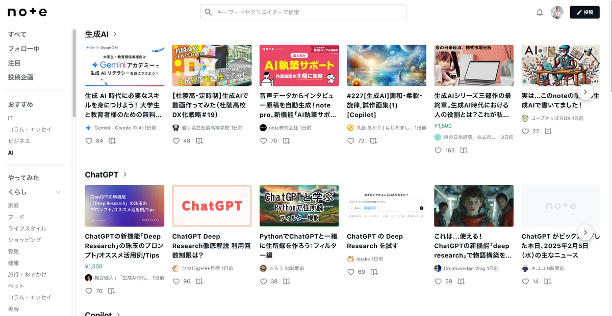Click the search magnifier icon
Image resolution: width=612 pixels, height=316 pixels.
point(209,12)
